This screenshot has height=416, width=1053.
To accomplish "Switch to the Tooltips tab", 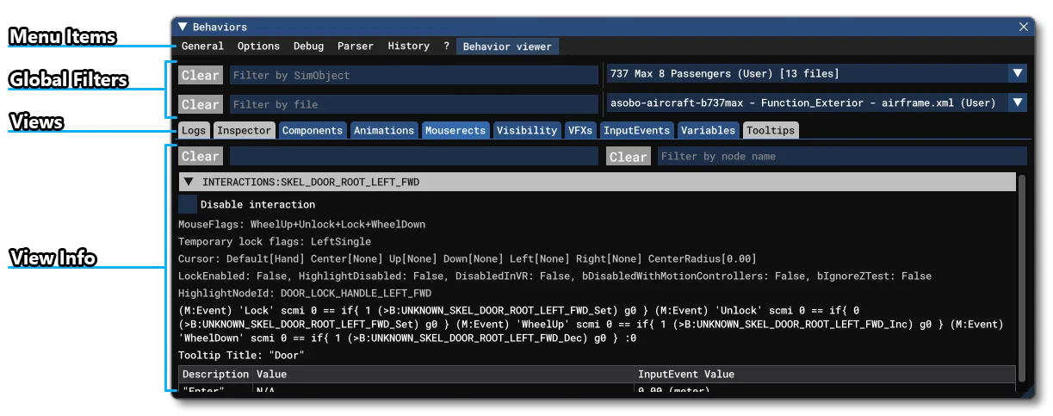I will tap(771, 130).
